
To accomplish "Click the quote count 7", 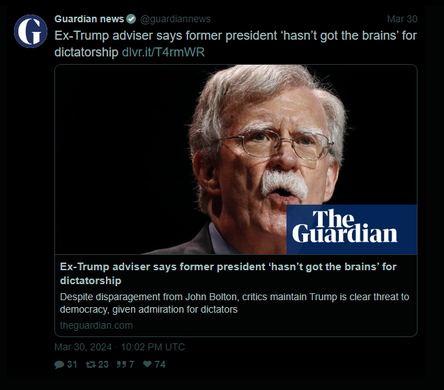I will 132,364.
